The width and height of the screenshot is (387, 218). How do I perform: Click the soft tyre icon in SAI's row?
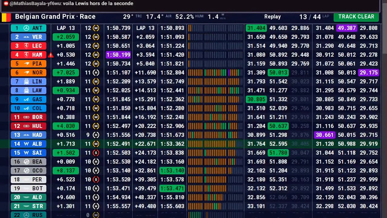coord(96,153)
